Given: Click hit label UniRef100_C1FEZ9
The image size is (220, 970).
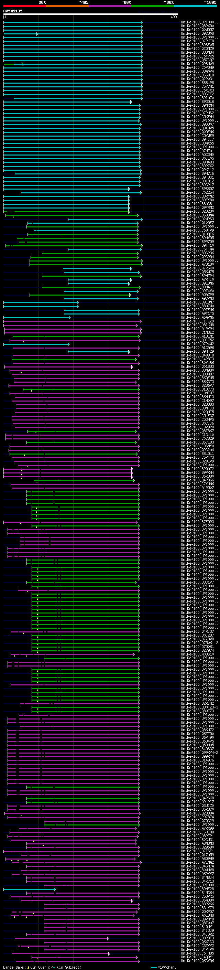Looking at the screenshot, I should 197,321.
